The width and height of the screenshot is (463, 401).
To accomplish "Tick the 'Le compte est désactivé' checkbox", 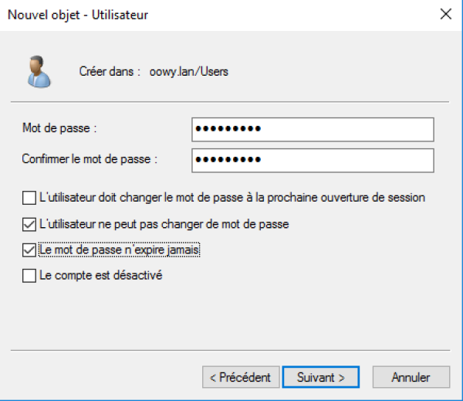I will [x=29, y=275].
